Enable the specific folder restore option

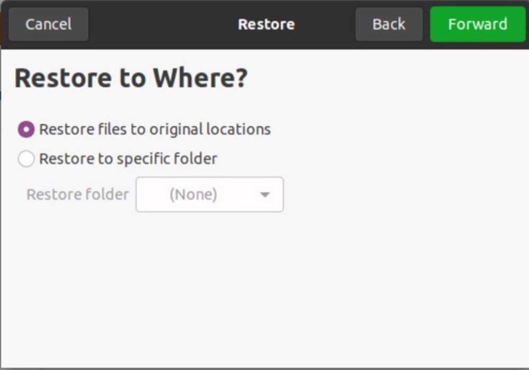pyautogui.click(x=25, y=159)
